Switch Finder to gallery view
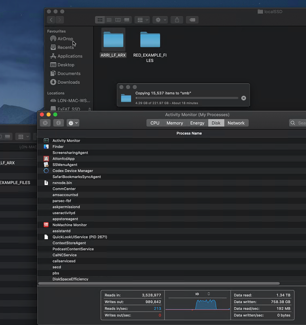306x325 pixels. [x=127, y=20]
